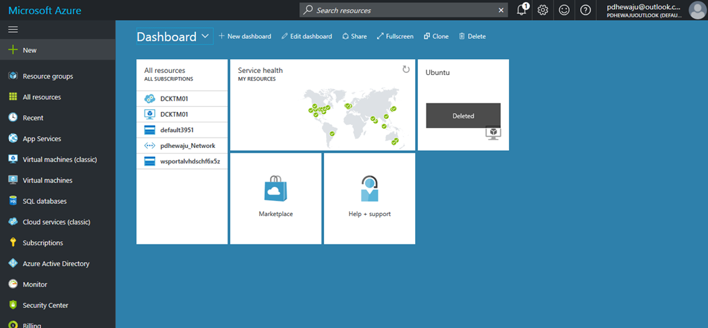Screen dimensions: 708x328
Task: Click the New button in the sidebar
Action: click(x=58, y=50)
